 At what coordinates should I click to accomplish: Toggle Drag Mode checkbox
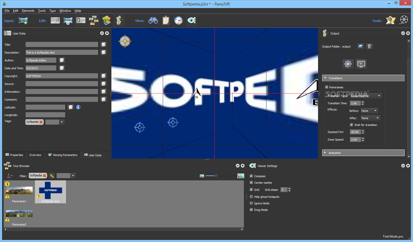click(251, 210)
